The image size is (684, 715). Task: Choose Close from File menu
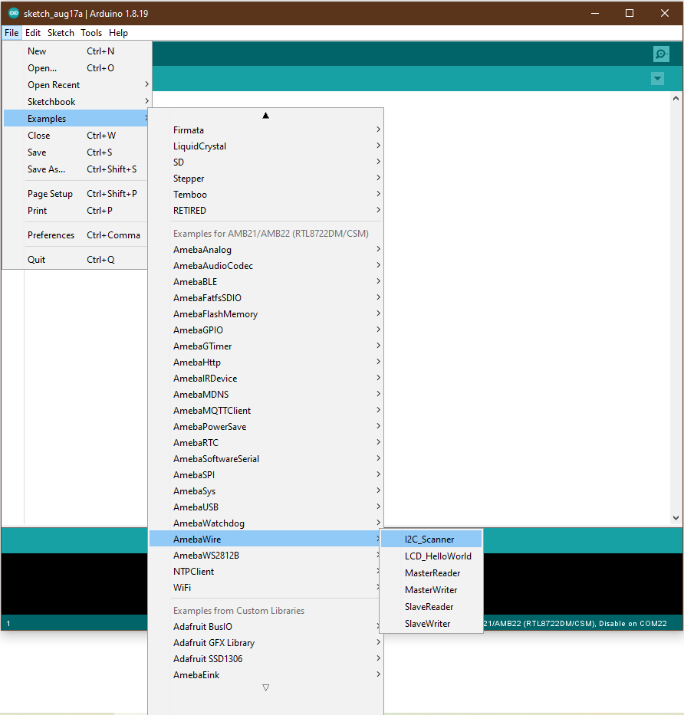76,136
